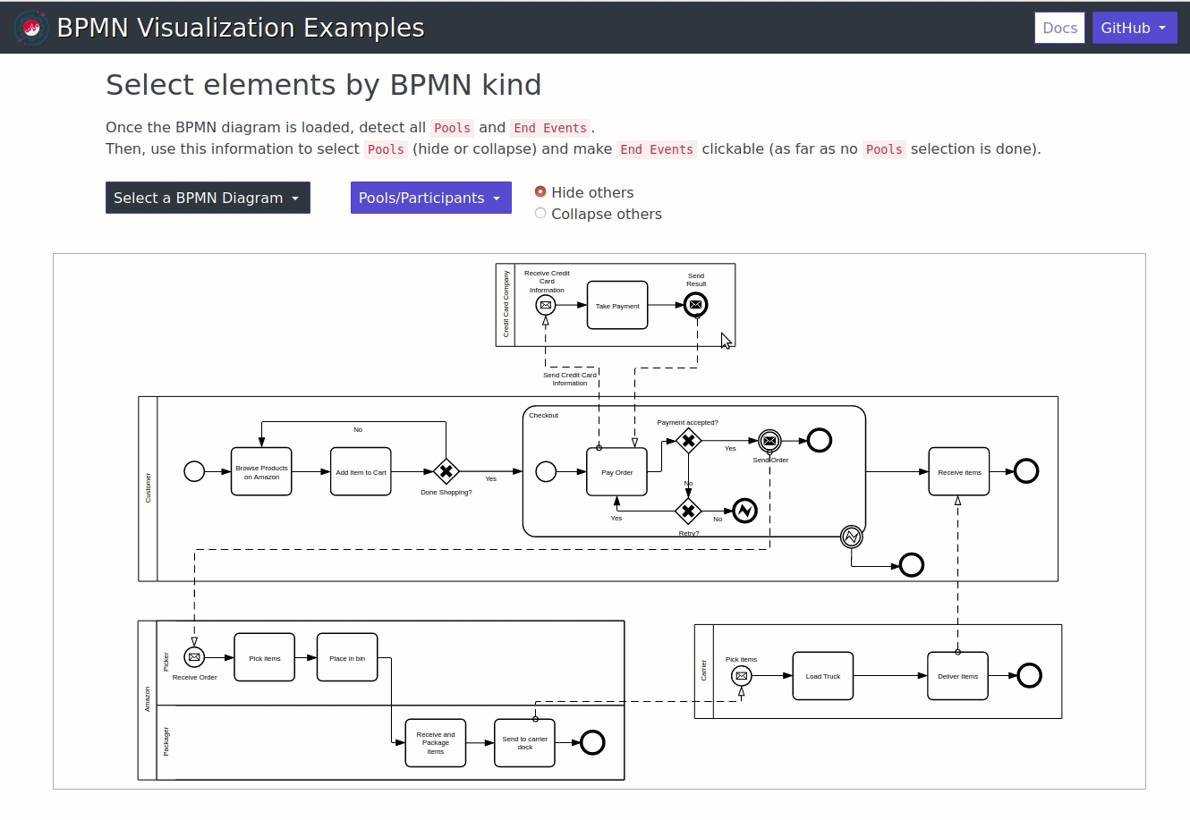Select the end event after Send to carrier dock
This screenshot has height=820, width=1190.
(x=592, y=742)
